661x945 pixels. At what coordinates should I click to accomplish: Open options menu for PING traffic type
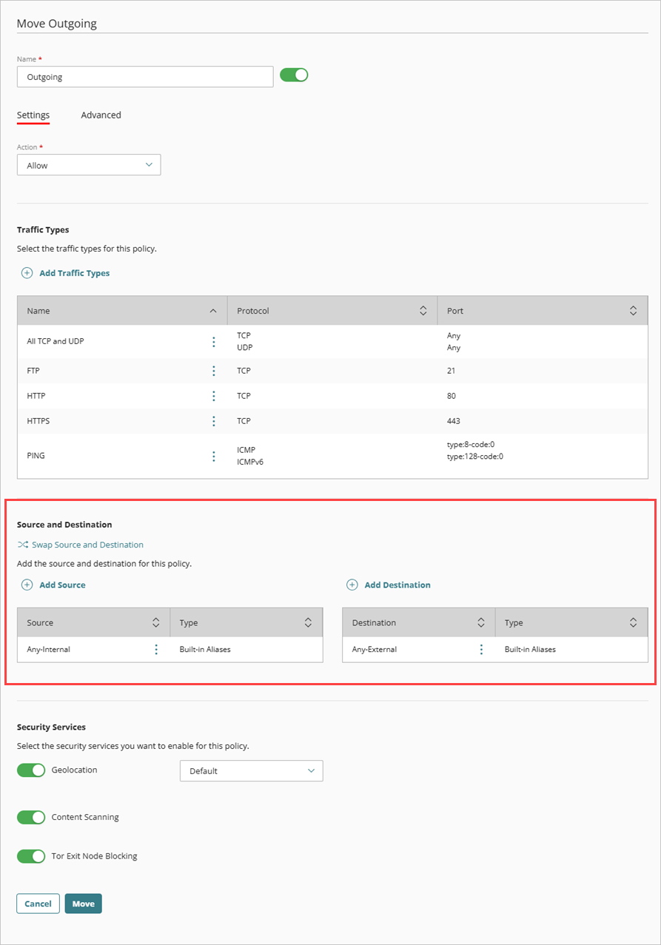tap(213, 456)
